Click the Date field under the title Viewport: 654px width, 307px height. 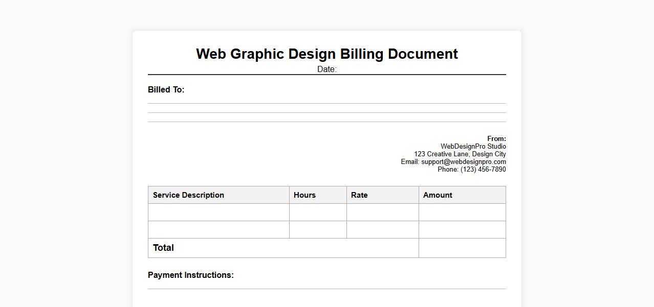coord(326,69)
